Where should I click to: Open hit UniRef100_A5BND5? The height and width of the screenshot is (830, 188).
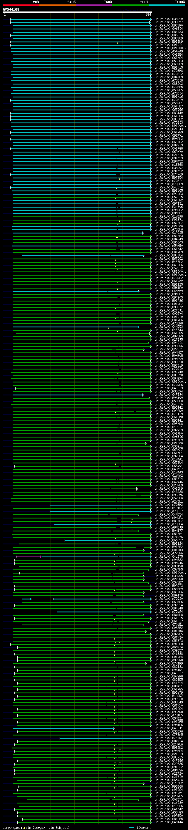tap(168, 90)
